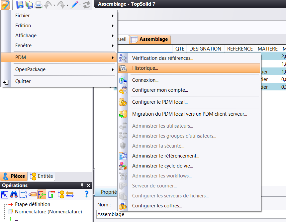Close the Opérations panel
286x222 pixels.
tap(88, 185)
